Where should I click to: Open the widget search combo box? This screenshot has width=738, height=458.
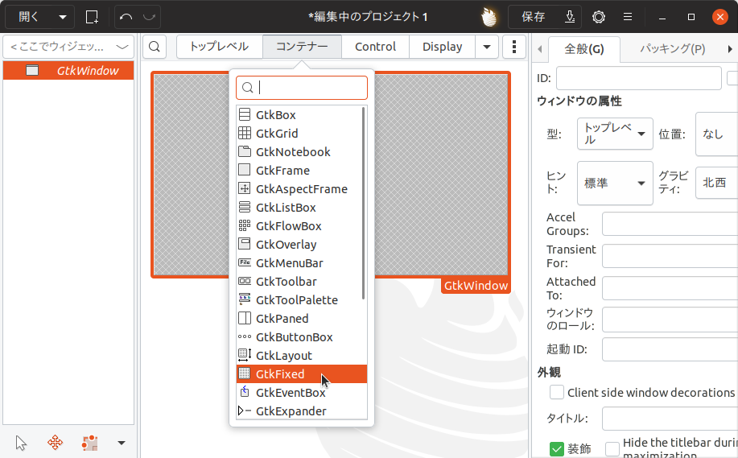tap(68, 47)
